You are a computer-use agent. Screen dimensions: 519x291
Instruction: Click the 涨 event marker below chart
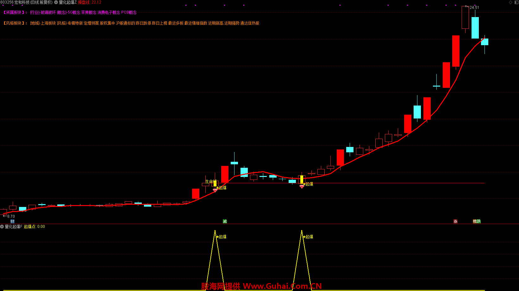455,221
